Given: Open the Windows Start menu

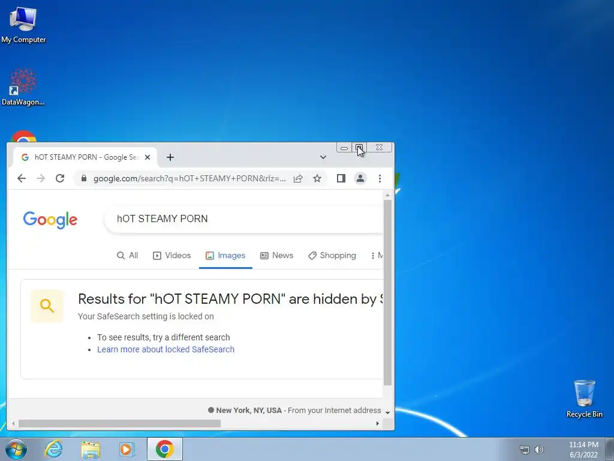Looking at the screenshot, I should point(16,449).
